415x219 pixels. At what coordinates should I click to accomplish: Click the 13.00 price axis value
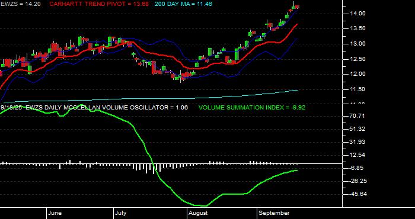[x=358, y=44]
